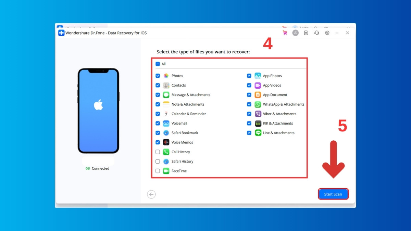
Task: Uncheck Viber & Attachments checkbox
Action: click(249, 114)
